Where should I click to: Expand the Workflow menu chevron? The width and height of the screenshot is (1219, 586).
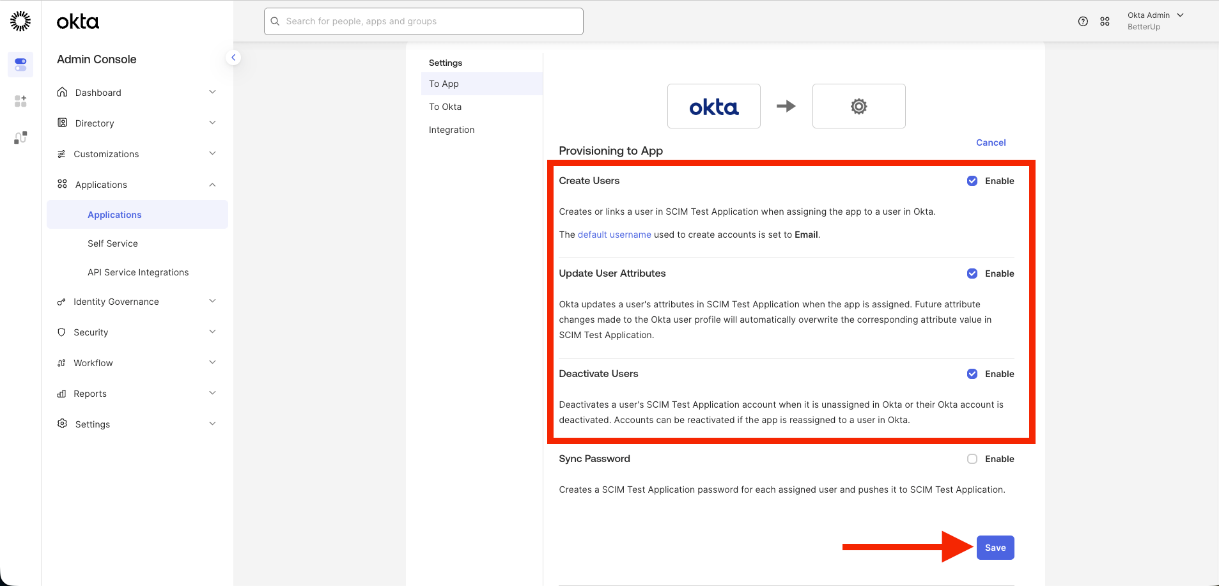tap(212, 362)
